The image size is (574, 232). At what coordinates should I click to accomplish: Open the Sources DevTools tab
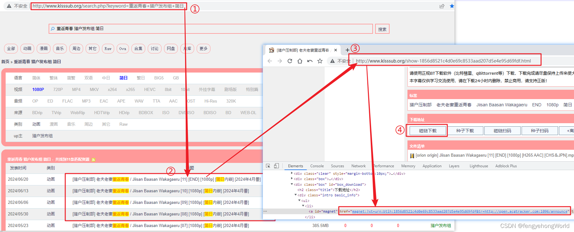(x=337, y=166)
